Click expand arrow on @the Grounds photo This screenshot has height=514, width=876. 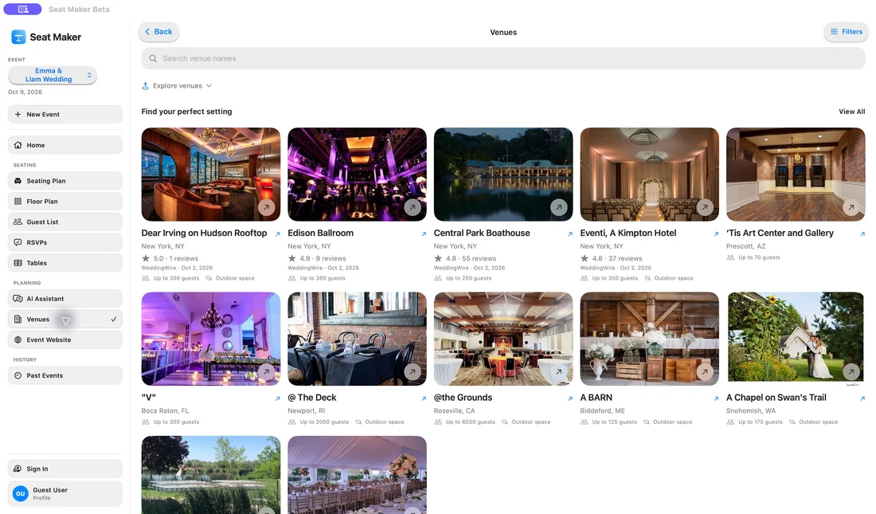click(559, 371)
